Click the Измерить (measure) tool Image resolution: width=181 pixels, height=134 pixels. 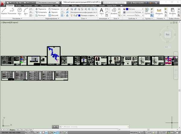click(x=159, y=11)
